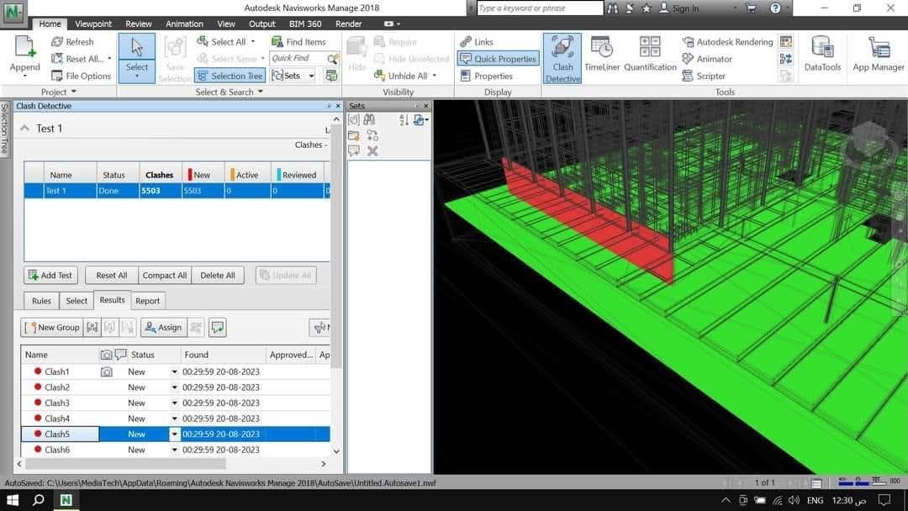Select the Clash4 result row
The image size is (908, 511).
(176, 419)
